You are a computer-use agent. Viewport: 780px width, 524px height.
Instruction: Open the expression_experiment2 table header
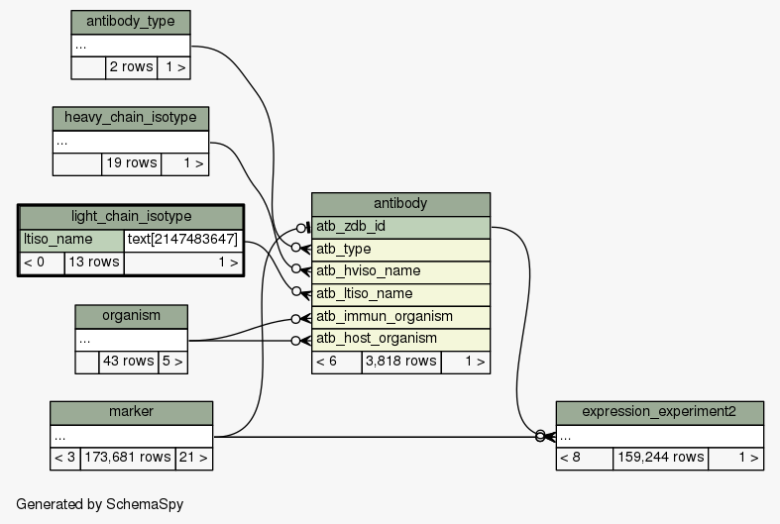(659, 412)
